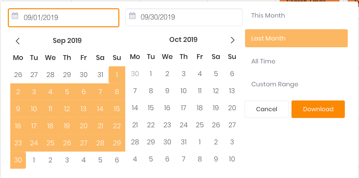The width and height of the screenshot is (359, 178).
Task: Choose October 31 in the Oct 2019 calendar
Action: point(183,142)
